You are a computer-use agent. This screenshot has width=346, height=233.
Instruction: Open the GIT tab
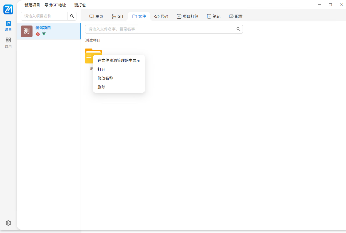tap(118, 16)
